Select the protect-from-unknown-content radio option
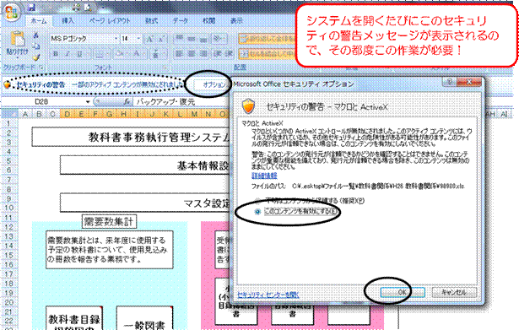 (257, 201)
